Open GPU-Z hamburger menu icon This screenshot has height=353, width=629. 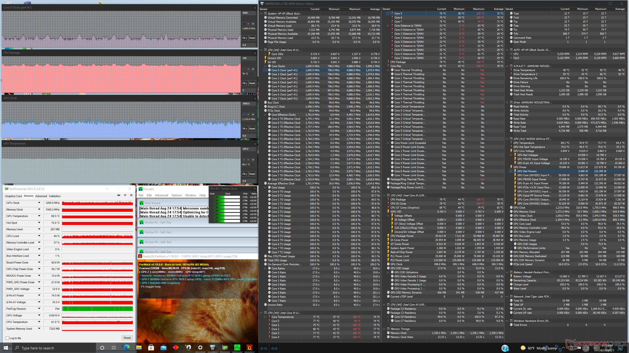coord(131,195)
